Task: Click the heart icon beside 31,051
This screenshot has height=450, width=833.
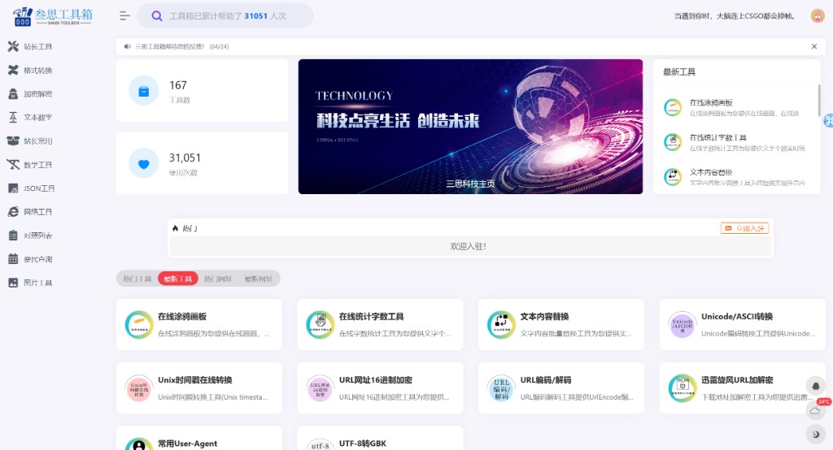Action: point(143,163)
